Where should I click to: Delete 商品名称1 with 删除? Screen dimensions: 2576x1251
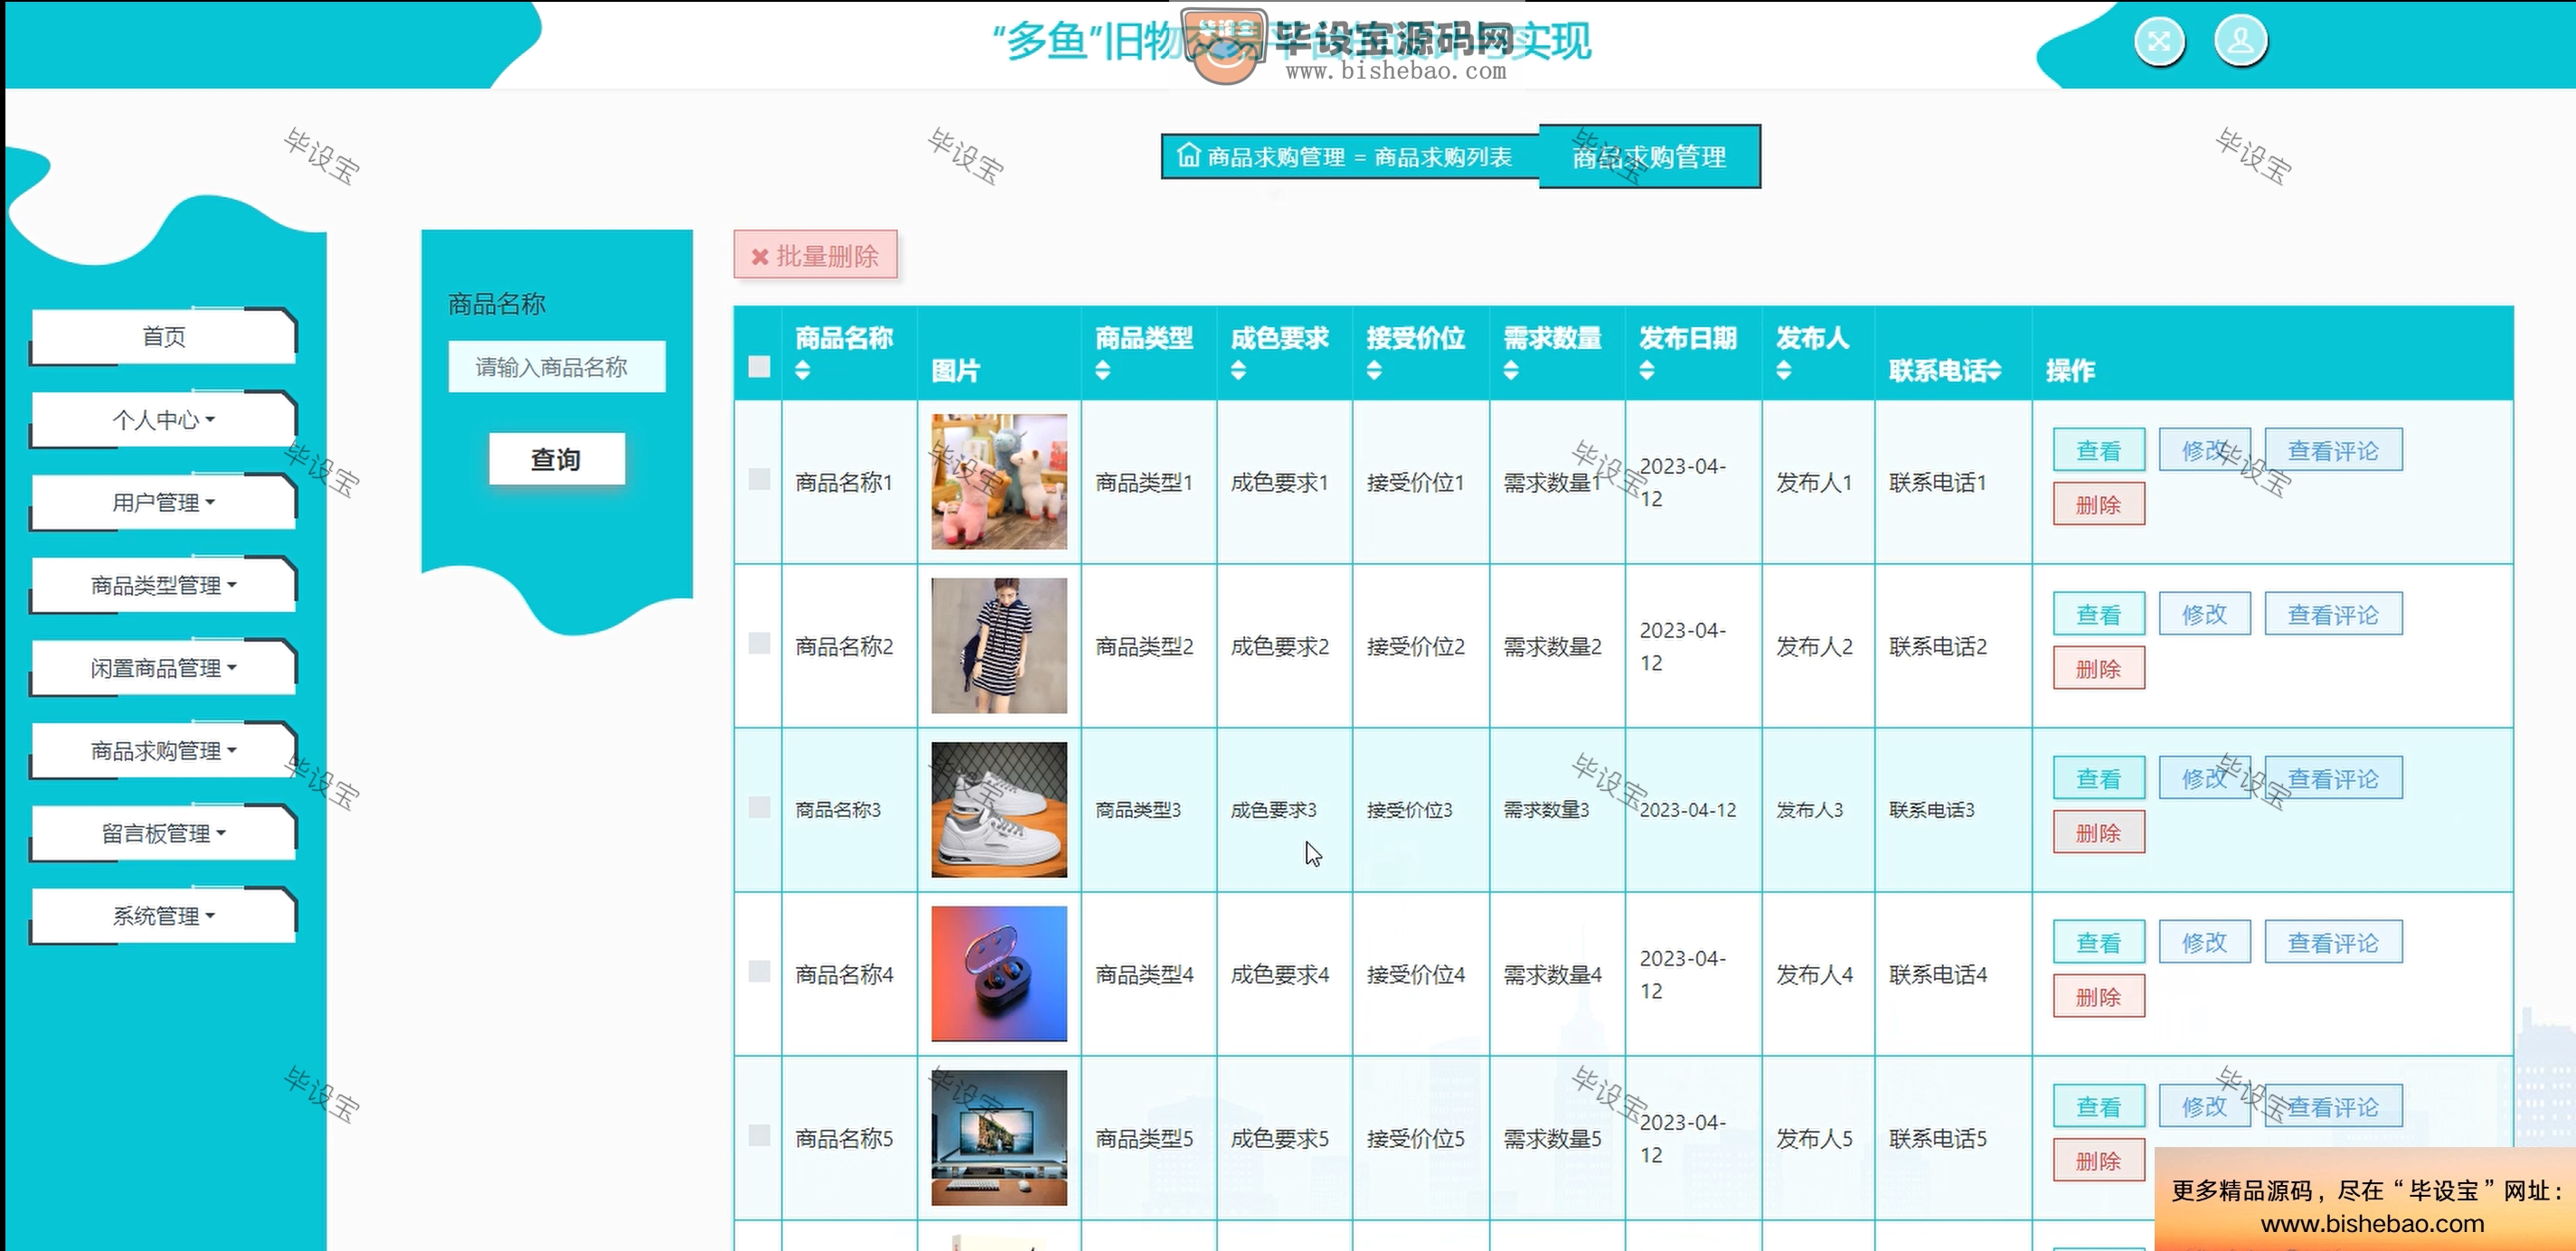click(x=2098, y=505)
